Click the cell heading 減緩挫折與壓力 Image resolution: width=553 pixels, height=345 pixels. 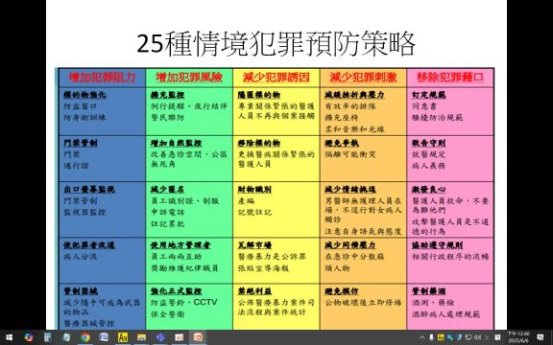[354, 95]
